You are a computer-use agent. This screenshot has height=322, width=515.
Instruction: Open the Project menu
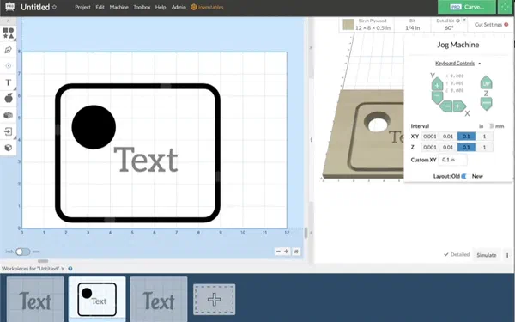[x=82, y=7]
